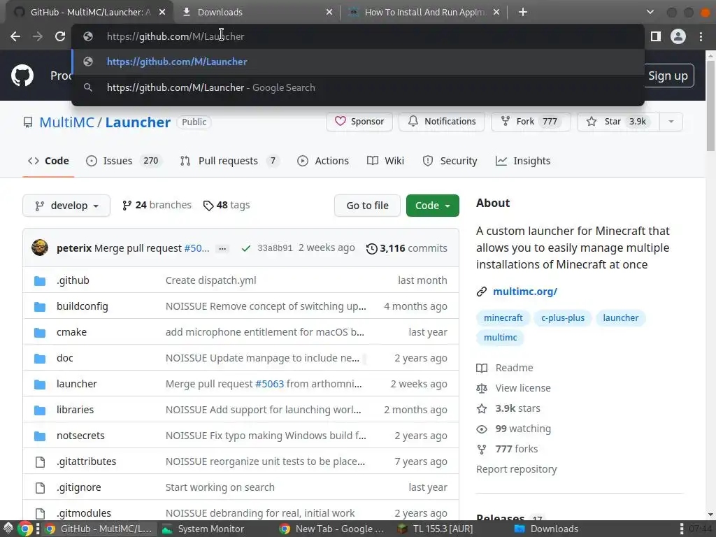This screenshot has width=716, height=537.
Task: Open the tab search chevron
Action: tap(650, 13)
